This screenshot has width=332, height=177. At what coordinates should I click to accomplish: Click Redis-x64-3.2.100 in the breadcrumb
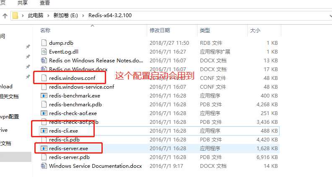point(110,15)
